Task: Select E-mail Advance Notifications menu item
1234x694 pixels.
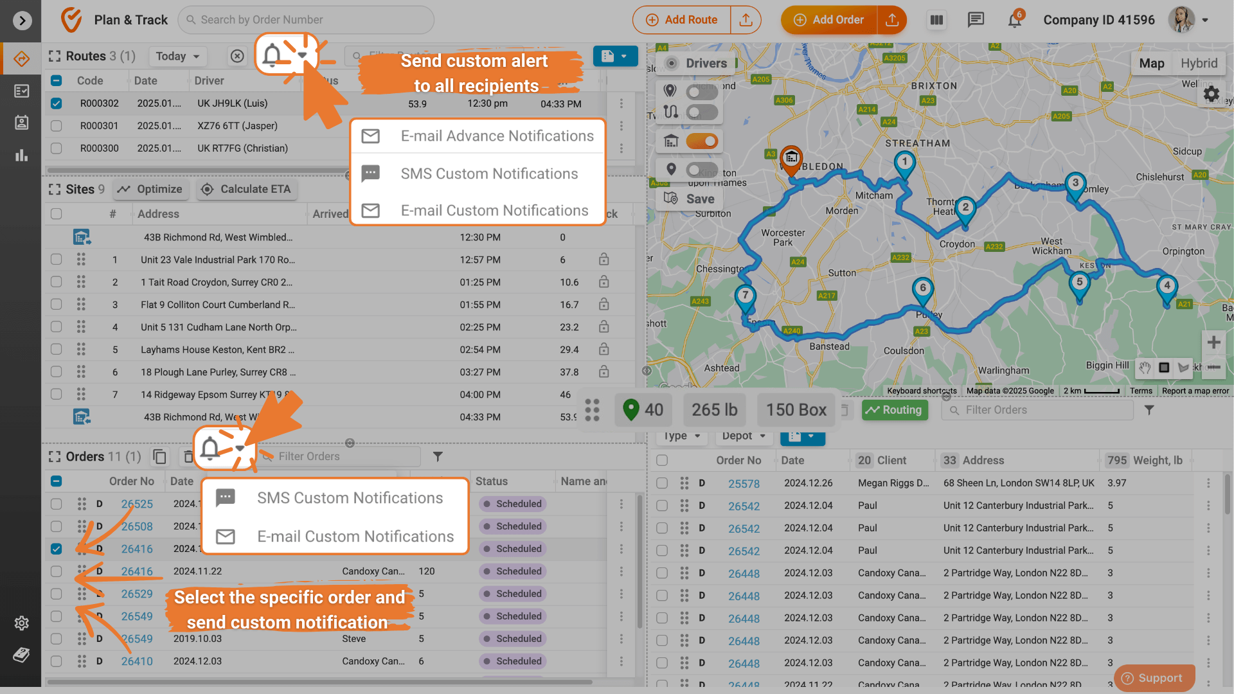Action: click(478, 136)
